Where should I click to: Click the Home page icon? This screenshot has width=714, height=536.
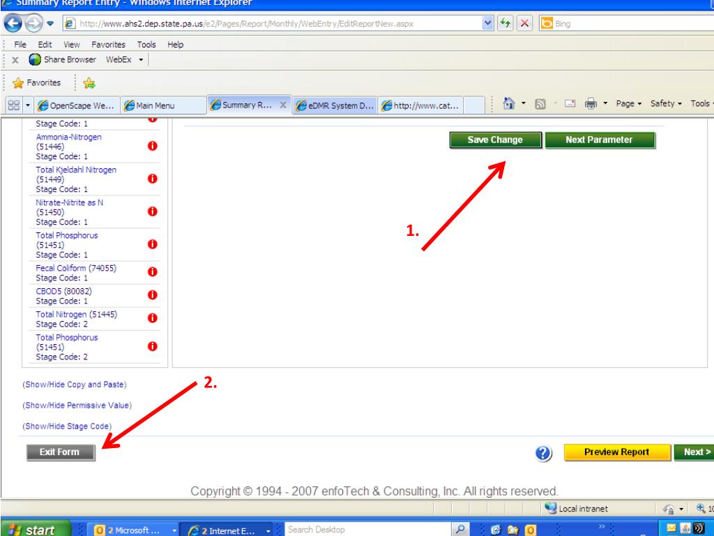508,103
